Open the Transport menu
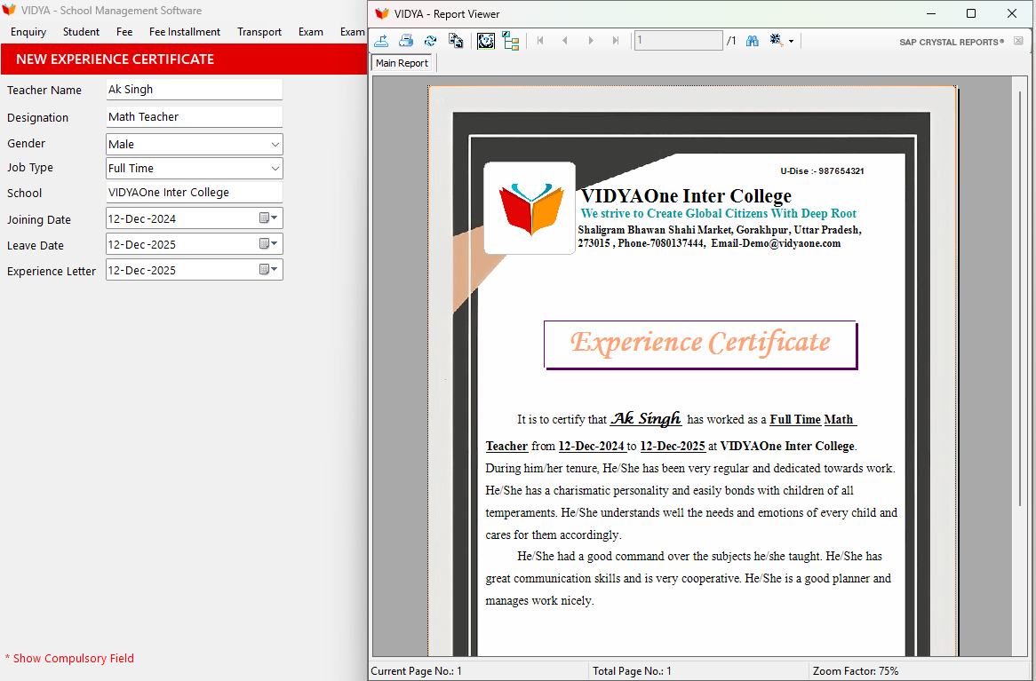This screenshot has height=681, width=1036. (259, 32)
